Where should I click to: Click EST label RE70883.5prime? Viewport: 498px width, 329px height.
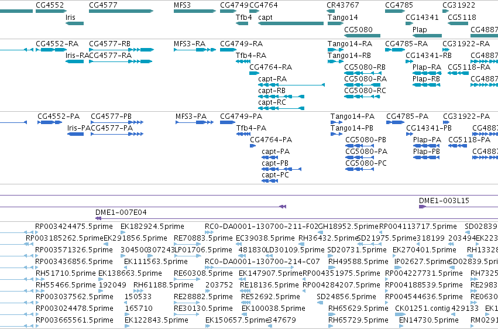pyautogui.click(x=203, y=238)
